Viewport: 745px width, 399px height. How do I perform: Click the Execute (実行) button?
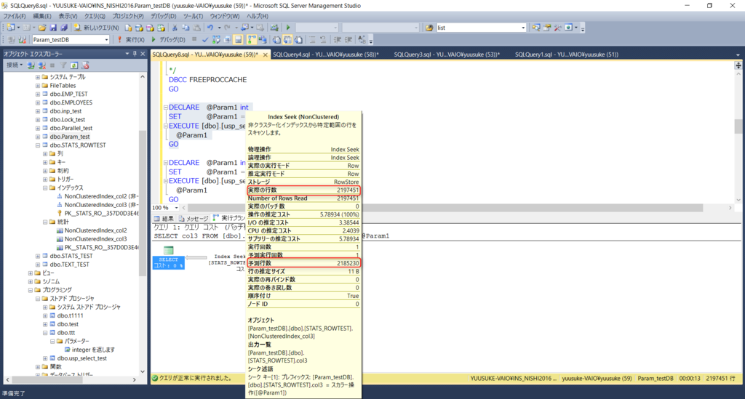pyautogui.click(x=131, y=40)
